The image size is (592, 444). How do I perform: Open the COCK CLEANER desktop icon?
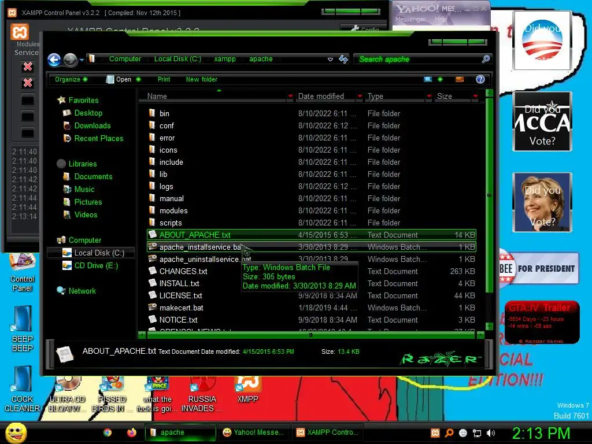23,389
